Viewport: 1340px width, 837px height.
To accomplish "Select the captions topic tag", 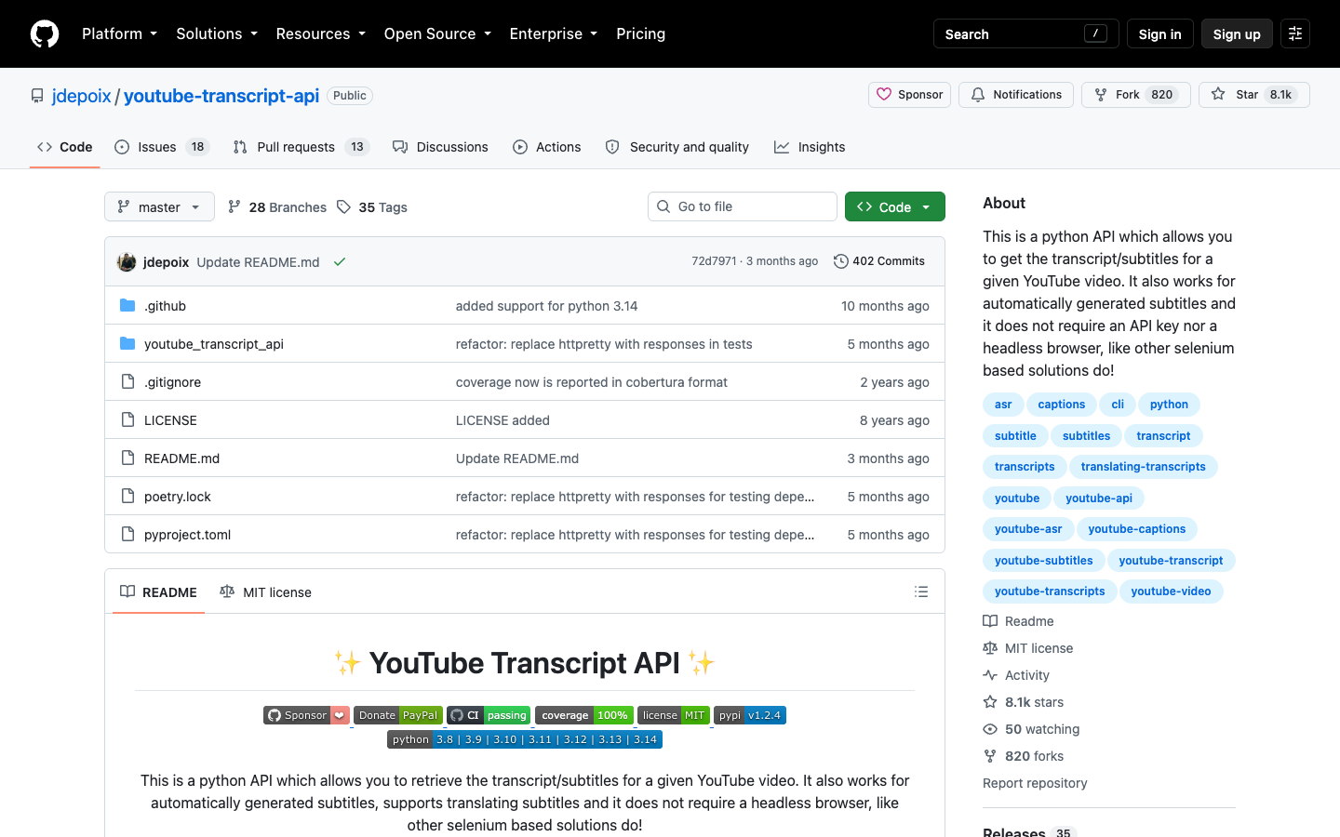I will click(x=1061, y=405).
